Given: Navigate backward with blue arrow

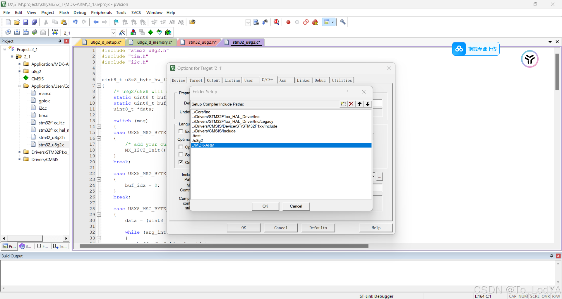Looking at the screenshot, I should point(96,22).
